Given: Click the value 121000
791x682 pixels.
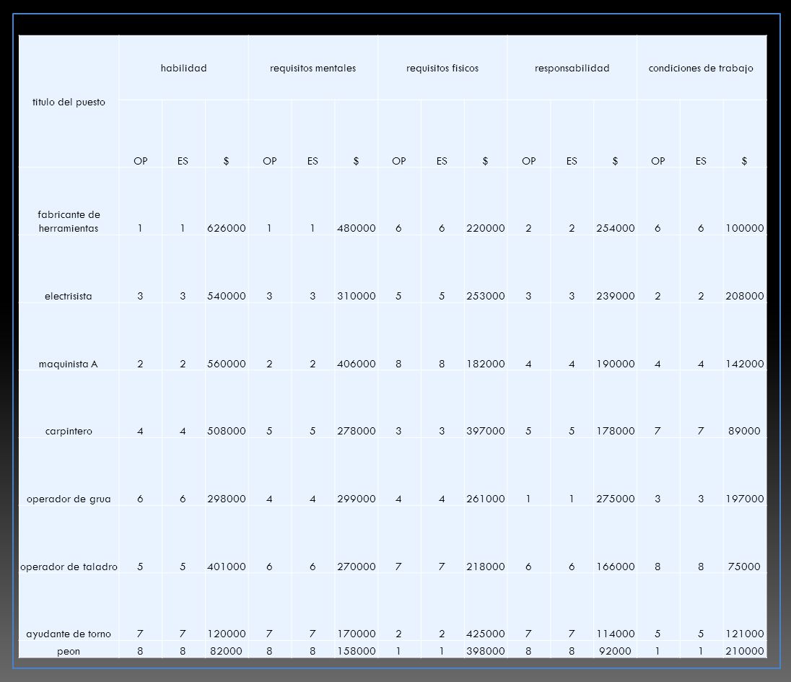Looking at the screenshot, I should [x=745, y=634].
